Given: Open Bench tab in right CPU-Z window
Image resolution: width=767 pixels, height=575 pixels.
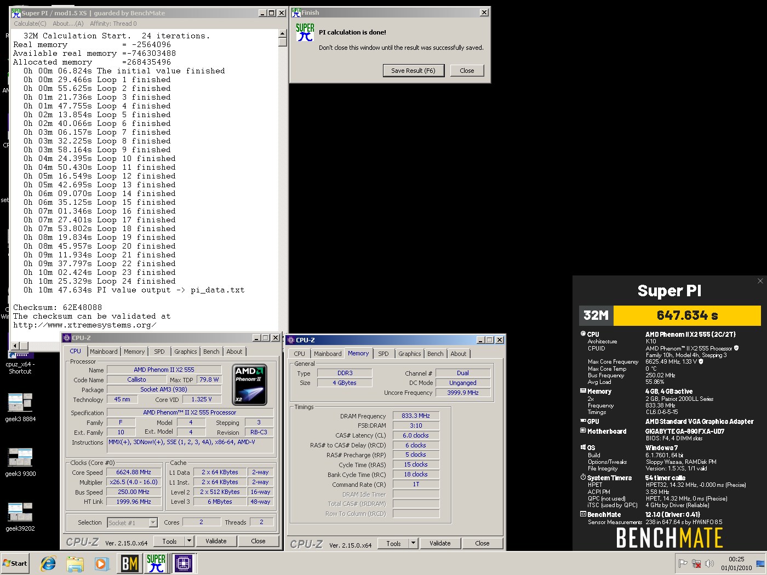Looking at the screenshot, I should 436,354.
